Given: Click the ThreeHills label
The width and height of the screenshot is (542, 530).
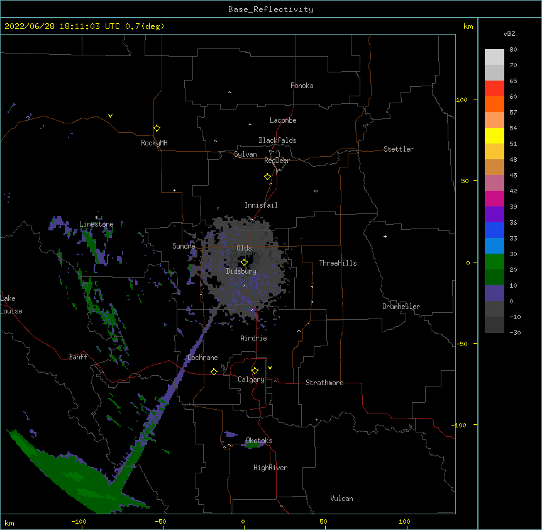Looking at the screenshot, I should tap(338, 263).
